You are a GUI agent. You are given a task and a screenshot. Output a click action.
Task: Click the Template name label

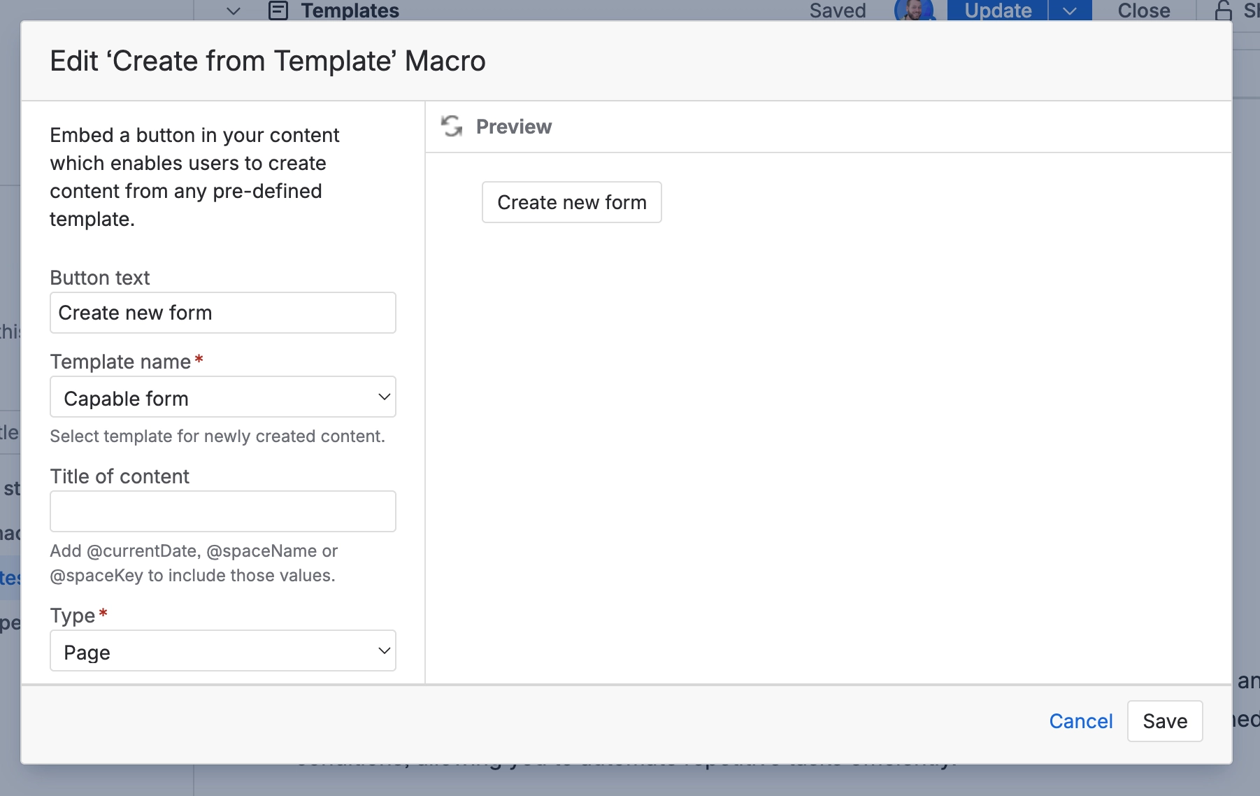point(120,362)
